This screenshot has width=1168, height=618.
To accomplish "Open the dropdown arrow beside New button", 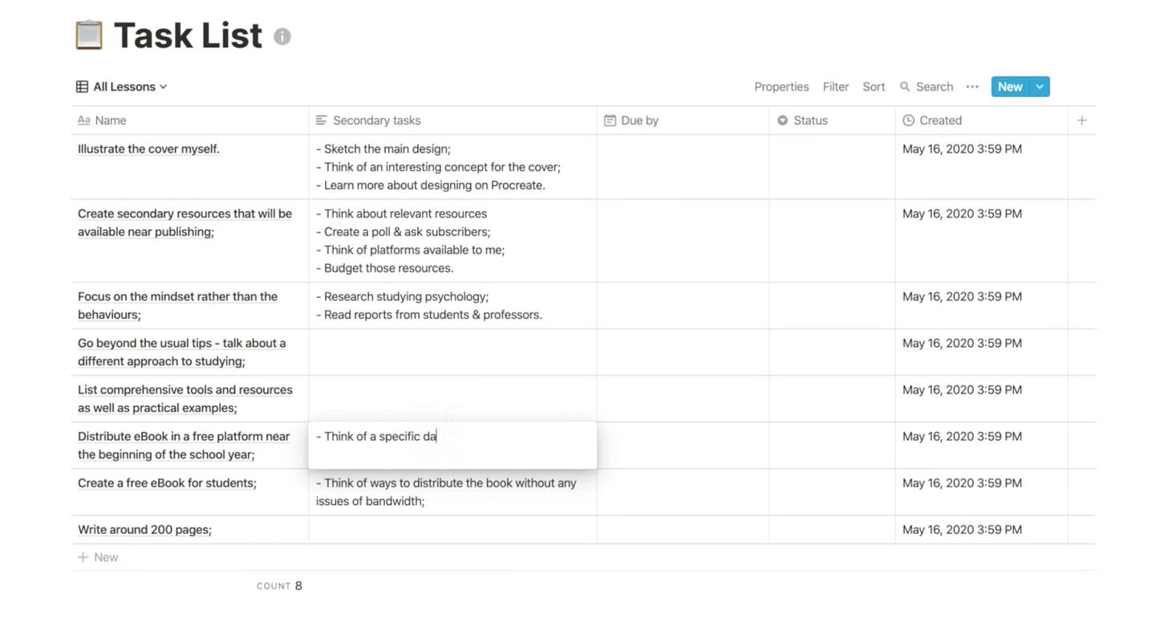I will tap(1040, 87).
